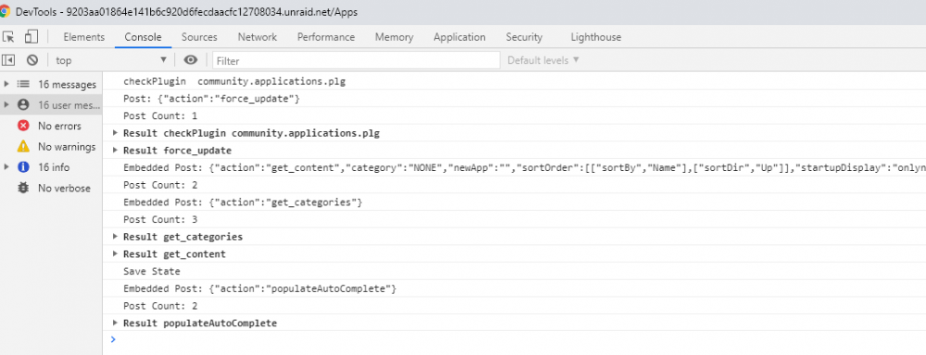Click the blue info icon
Image resolution: width=926 pixels, height=355 pixels.
[x=23, y=167]
